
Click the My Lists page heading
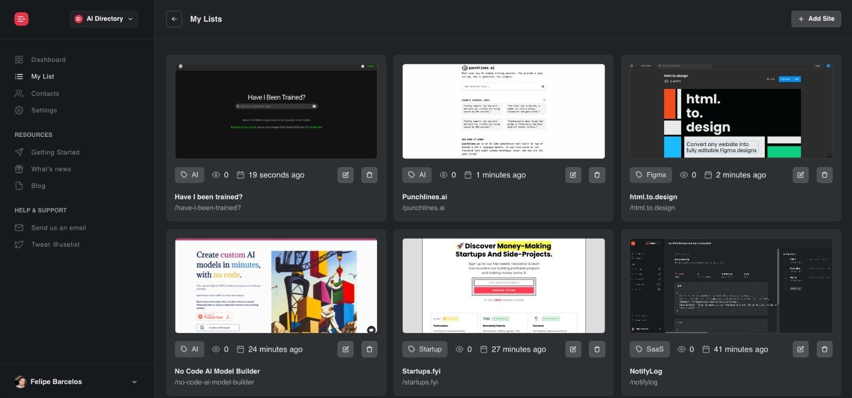coord(206,19)
